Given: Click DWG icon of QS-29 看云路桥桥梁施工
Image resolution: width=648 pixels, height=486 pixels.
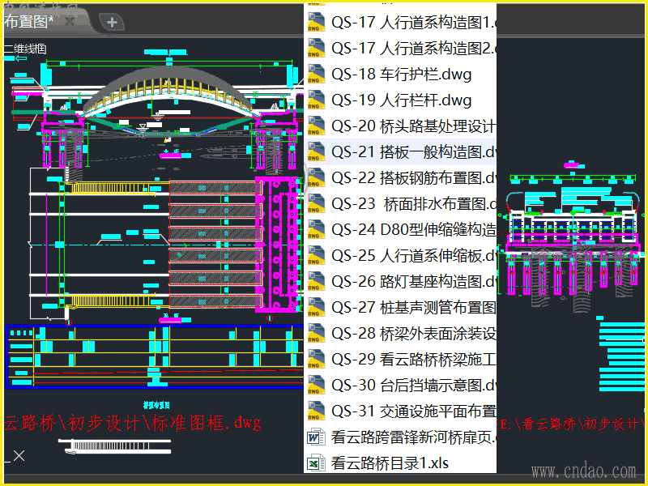Looking at the screenshot, I should click(316, 359).
